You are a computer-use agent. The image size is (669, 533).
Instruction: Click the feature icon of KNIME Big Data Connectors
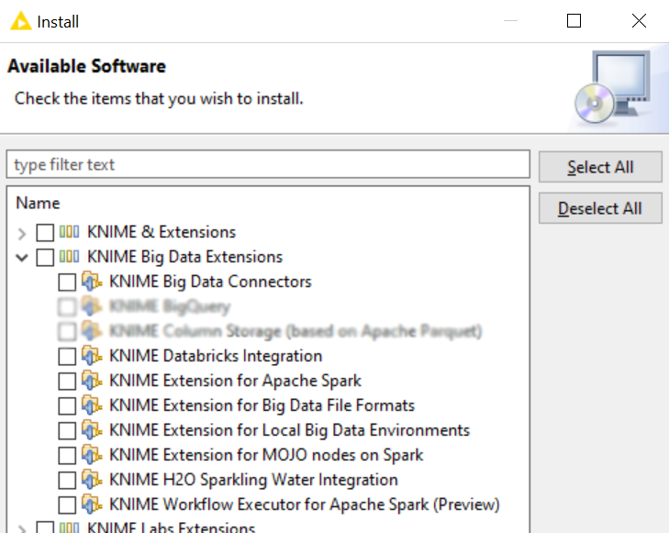92,282
